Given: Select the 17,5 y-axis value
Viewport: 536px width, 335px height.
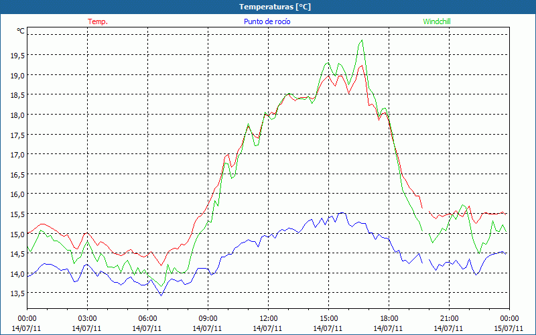Looking at the screenshot, I should [17, 135].
